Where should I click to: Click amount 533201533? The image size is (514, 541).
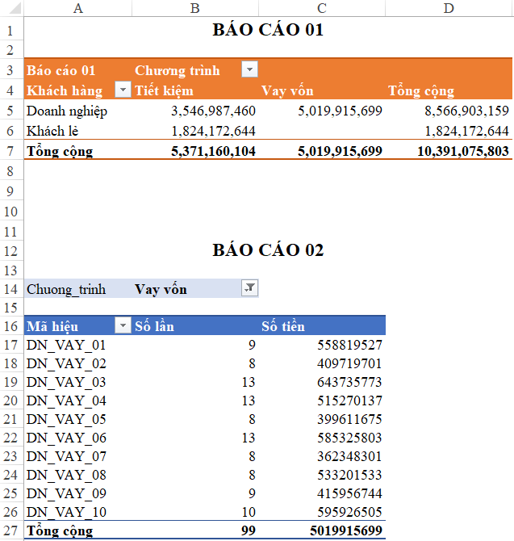349,475
